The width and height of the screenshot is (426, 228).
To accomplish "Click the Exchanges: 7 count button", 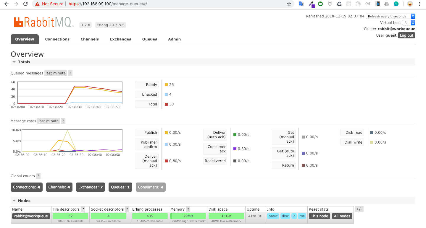I will [91, 187].
